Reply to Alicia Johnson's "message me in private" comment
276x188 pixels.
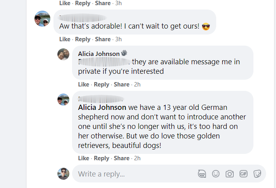[101, 84]
